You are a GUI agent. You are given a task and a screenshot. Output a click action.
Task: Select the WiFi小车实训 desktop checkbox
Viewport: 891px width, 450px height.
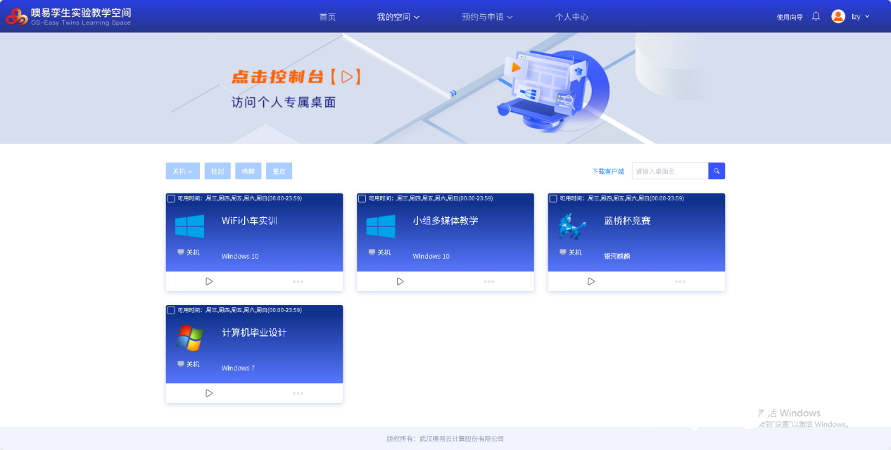171,198
